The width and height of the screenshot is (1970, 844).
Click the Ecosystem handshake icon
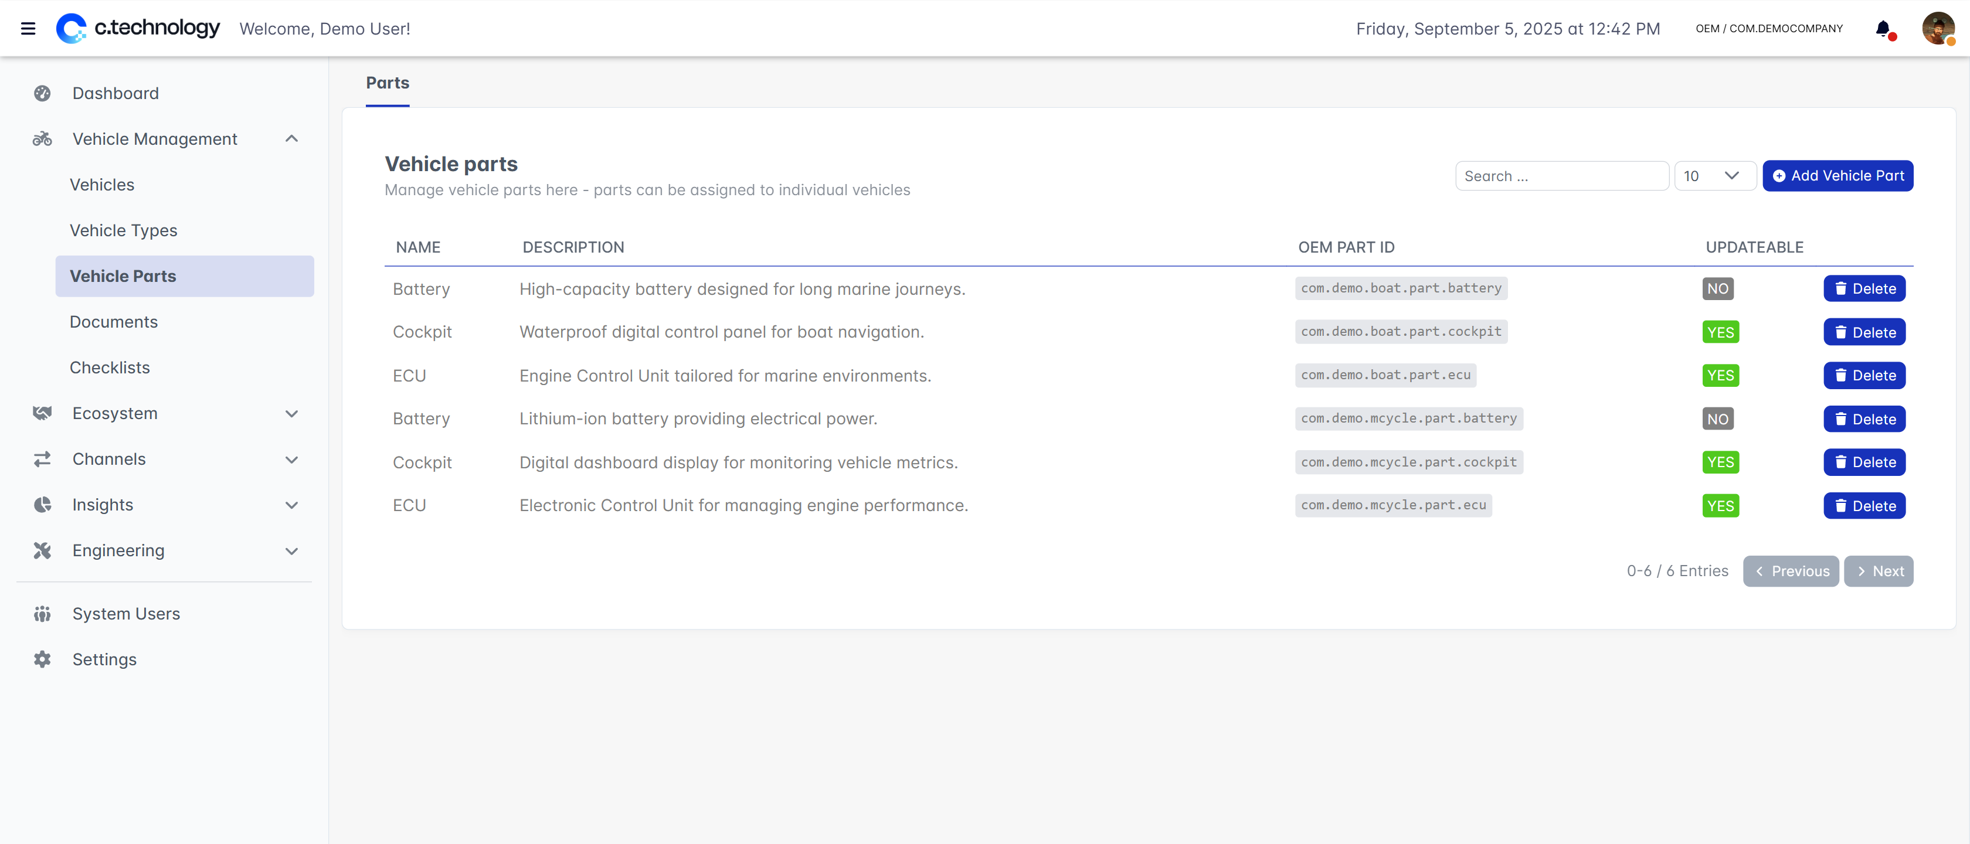(42, 414)
